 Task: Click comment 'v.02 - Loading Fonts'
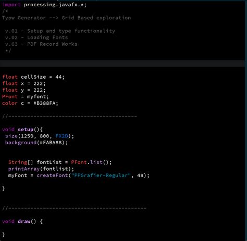click(36, 37)
